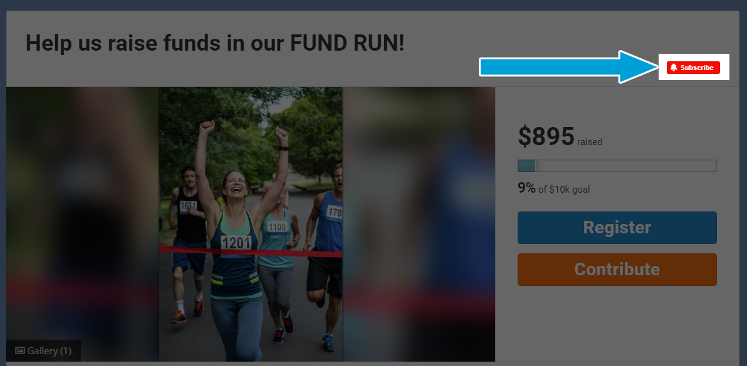
Task: Click the bib on the blue-shirt runner
Action: [x=335, y=213]
